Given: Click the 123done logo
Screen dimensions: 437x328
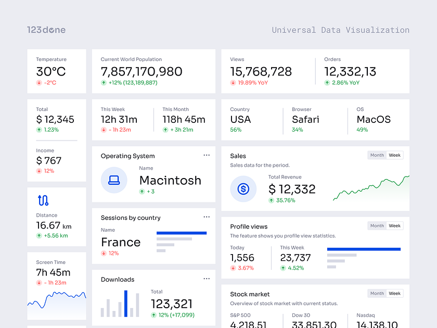Looking at the screenshot, I should [46, 30].
